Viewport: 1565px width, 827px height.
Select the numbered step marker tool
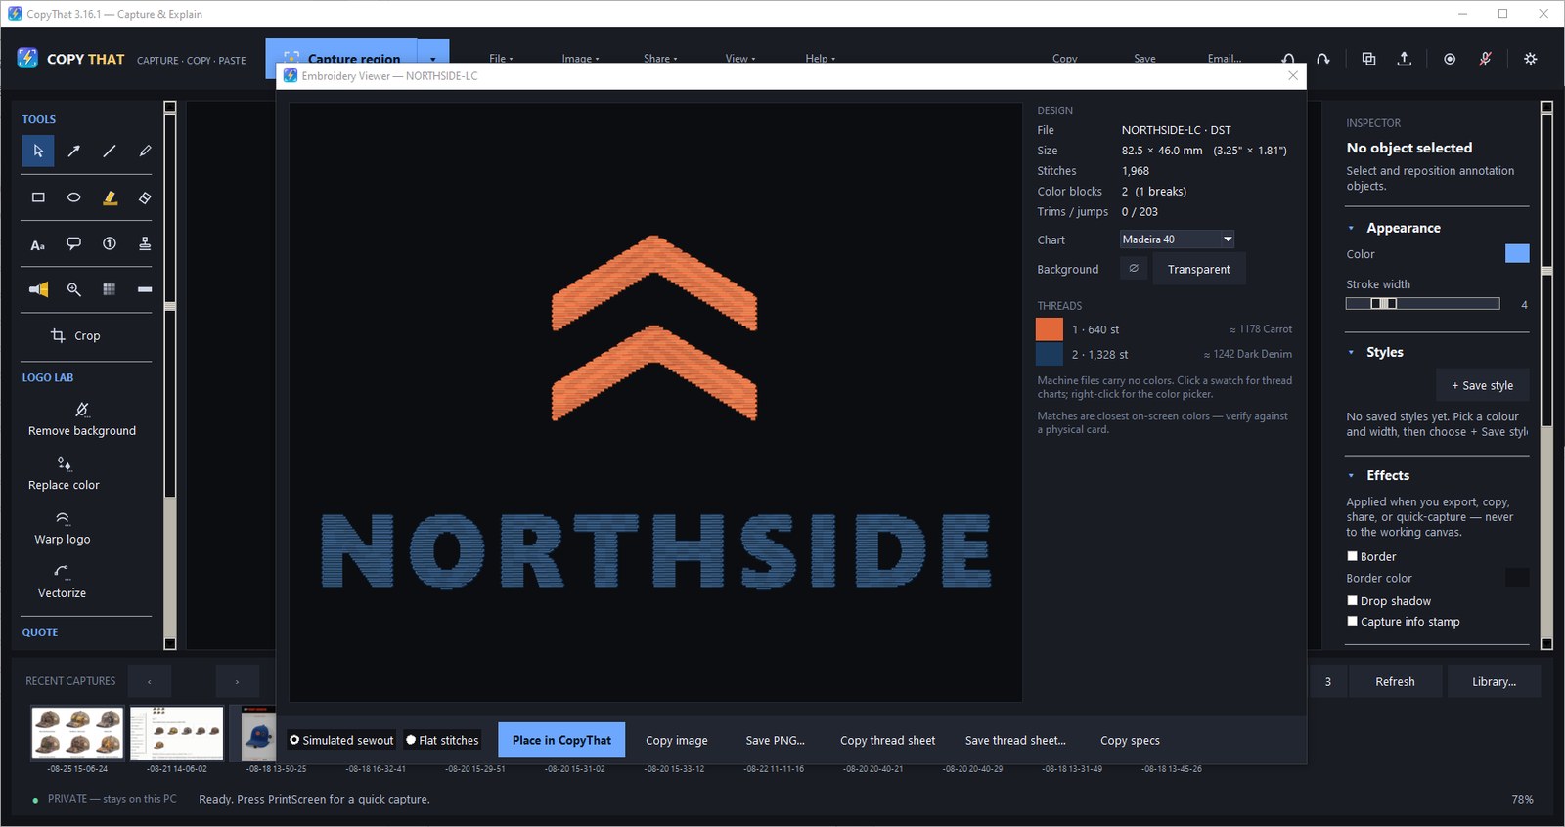pos(110,244)
